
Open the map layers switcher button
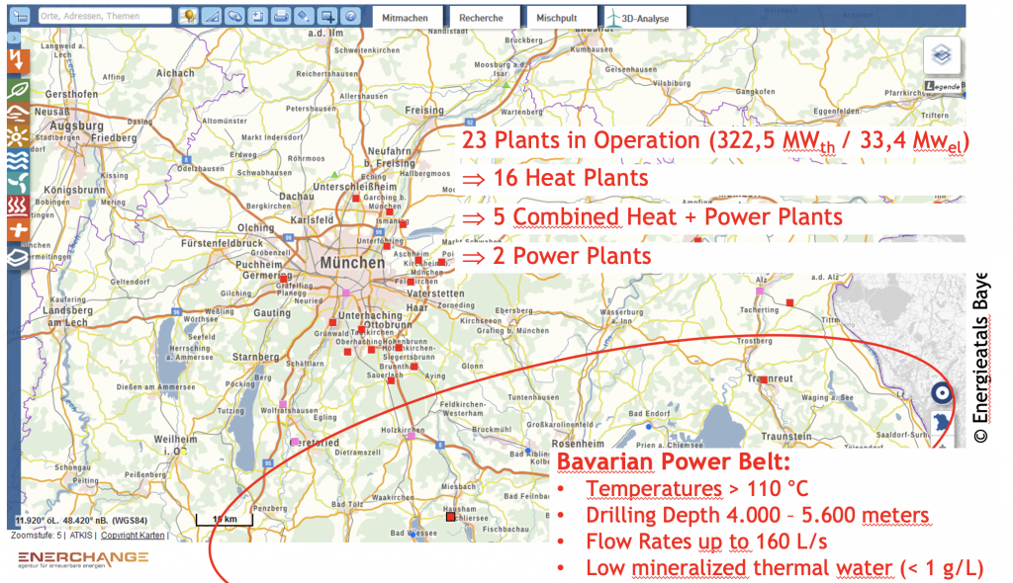tap(941, 55)
